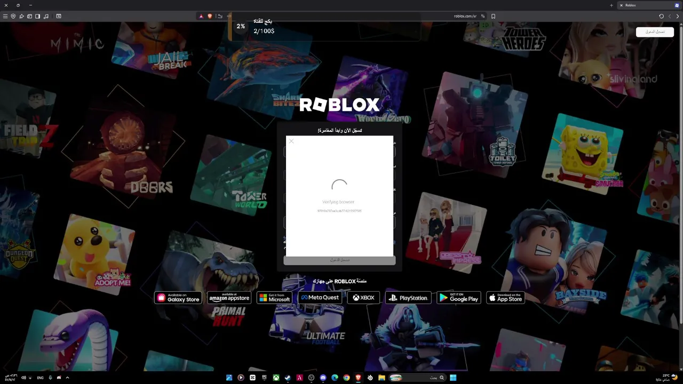Viewport: 683px width, 384px height.
Task: Click the Brave VPN shield icon
Action: point(13,16)
